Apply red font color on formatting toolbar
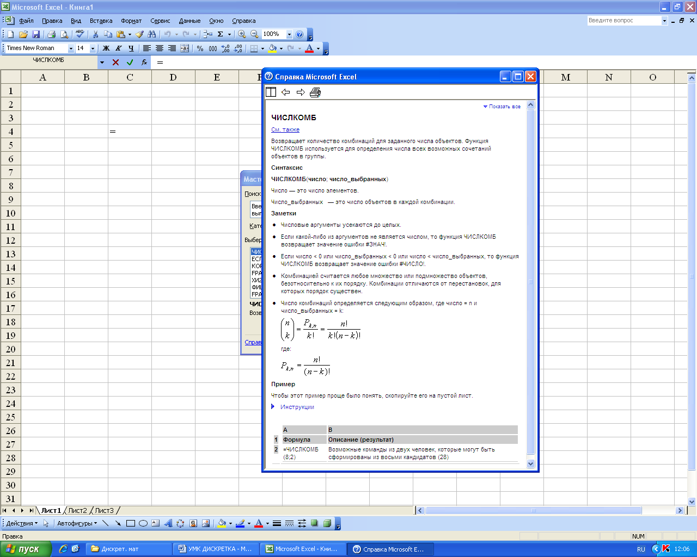 coord(309,48)
